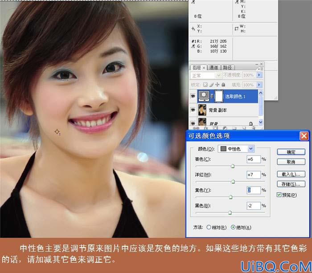This screenshot has width=312, height=273.
Task: Close the 可选颜色选项 dialog
Action: point(304,136)
